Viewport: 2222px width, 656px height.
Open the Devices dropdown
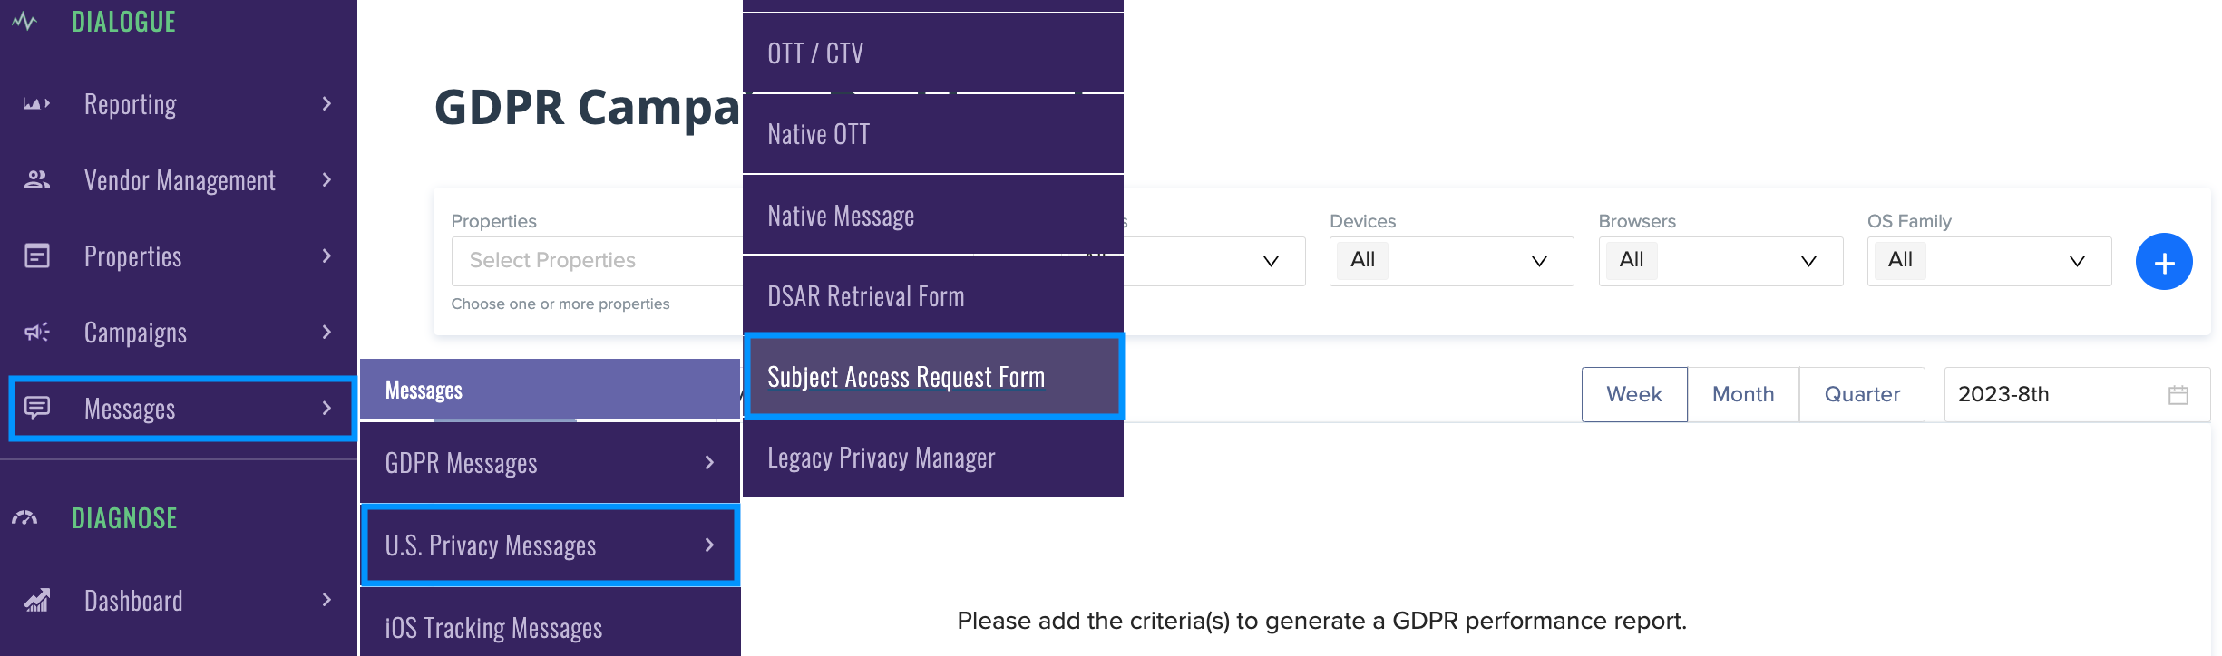click(x=1450, y=261)
